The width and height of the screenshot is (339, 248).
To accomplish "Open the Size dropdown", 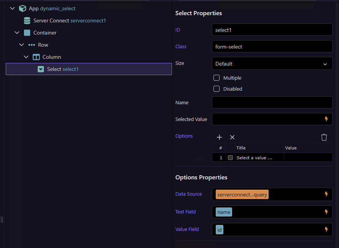I will [272, 64].
